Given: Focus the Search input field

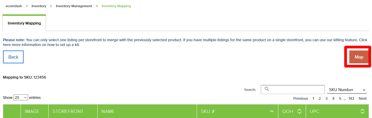Looking at the screenshot, I should (293, 90).
